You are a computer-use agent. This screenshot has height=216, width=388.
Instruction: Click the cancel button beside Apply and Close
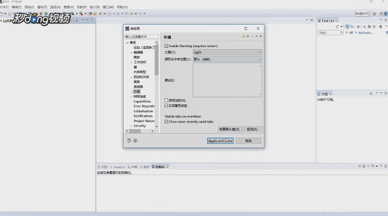[248, 141]
